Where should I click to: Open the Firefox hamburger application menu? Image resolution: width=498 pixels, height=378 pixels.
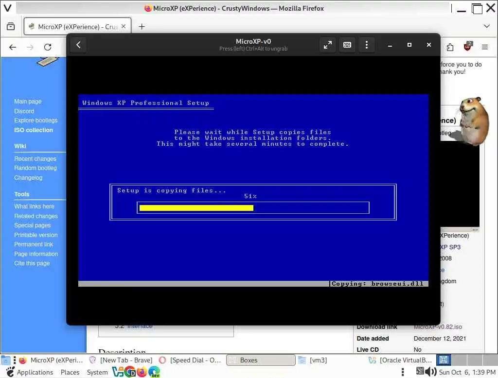coord(485,47)
